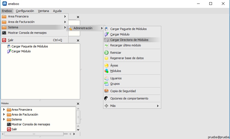Click the vertical scrollbar thumb in Módulos panel
The width and height of the screenshot is (230, 139).
tap(78, 117)
